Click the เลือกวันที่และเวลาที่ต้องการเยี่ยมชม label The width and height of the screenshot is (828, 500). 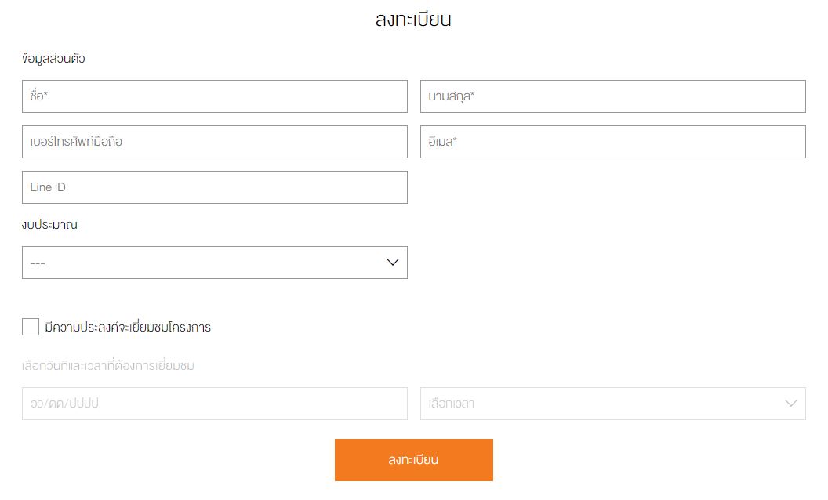108,365
